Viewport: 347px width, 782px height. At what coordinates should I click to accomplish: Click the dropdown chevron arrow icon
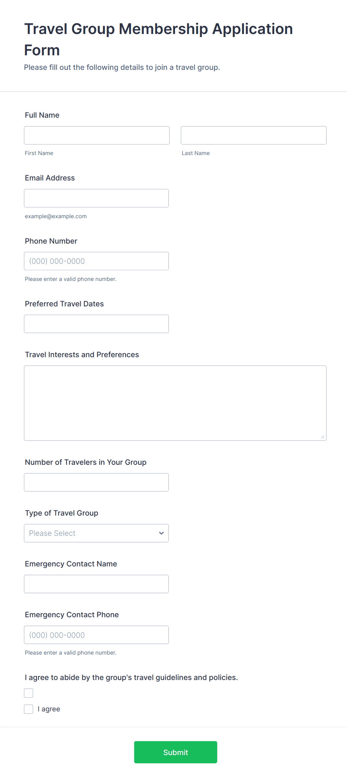[161, 533]
